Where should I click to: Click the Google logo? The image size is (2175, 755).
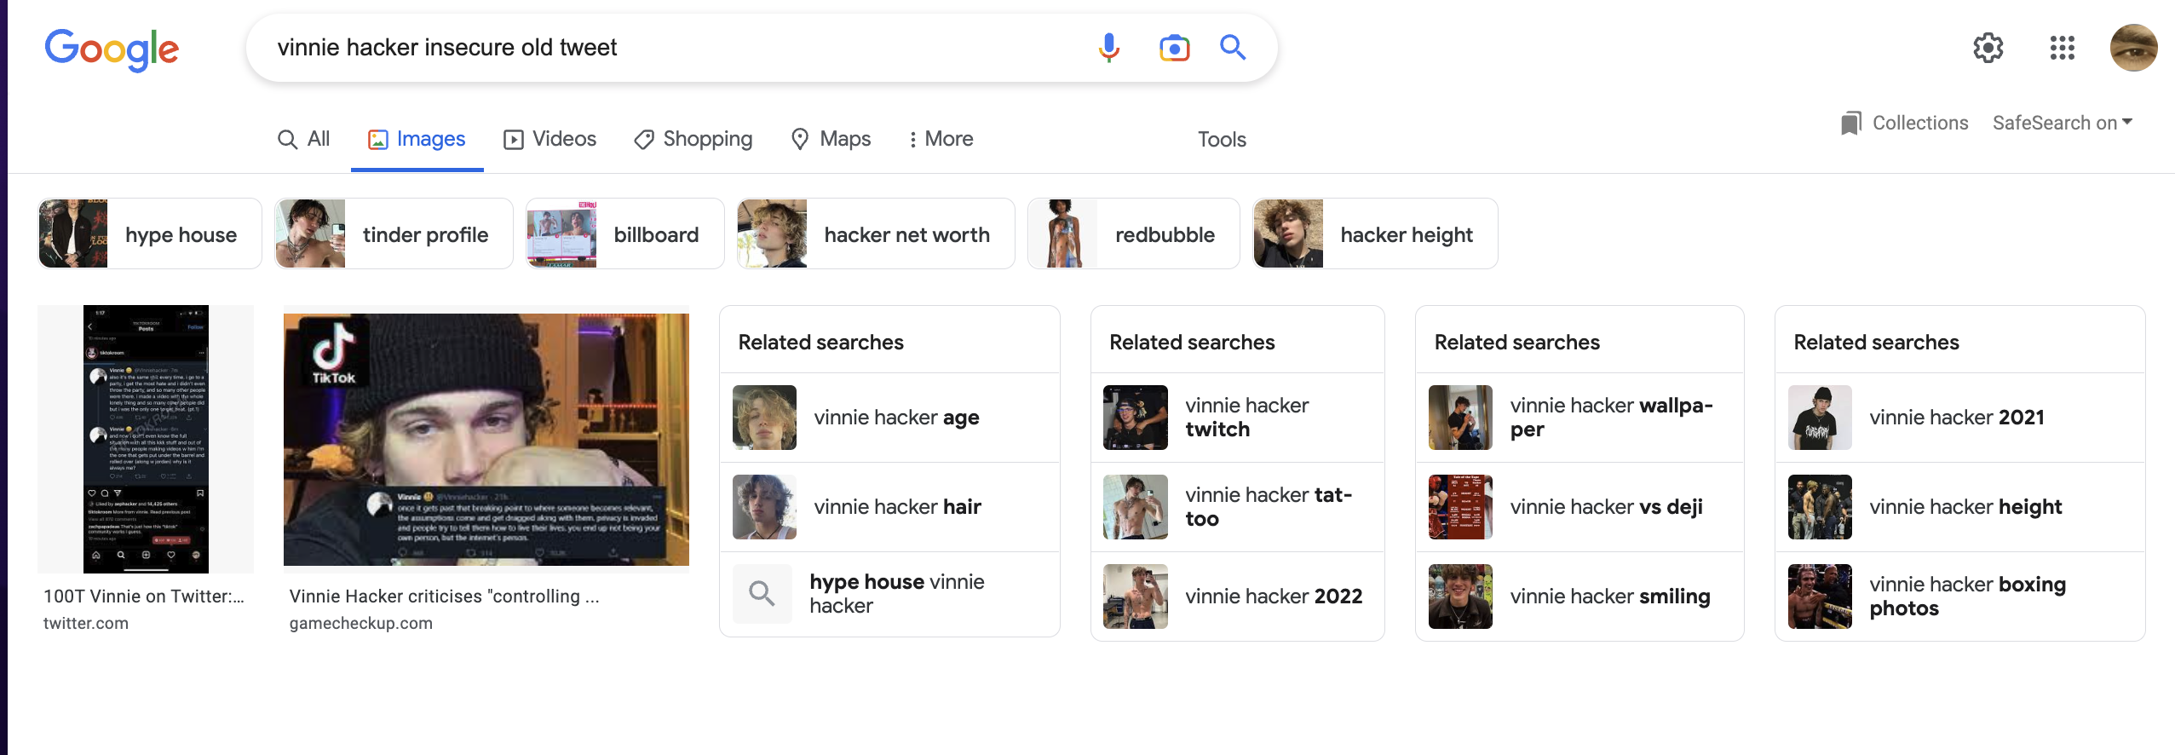[112, 49]
